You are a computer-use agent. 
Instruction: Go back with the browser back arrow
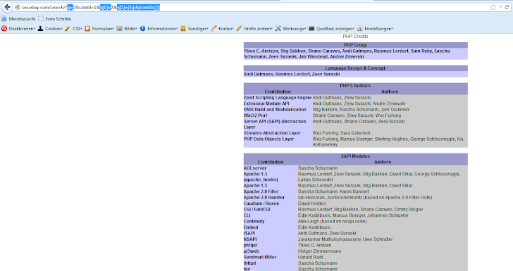(7, 7)
